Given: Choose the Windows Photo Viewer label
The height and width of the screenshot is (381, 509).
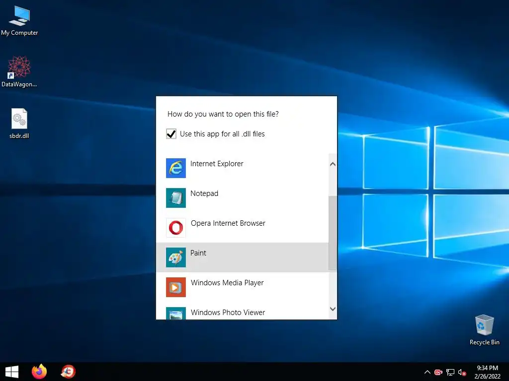Looking at the screenshot, I should click(x=228, y=313).
